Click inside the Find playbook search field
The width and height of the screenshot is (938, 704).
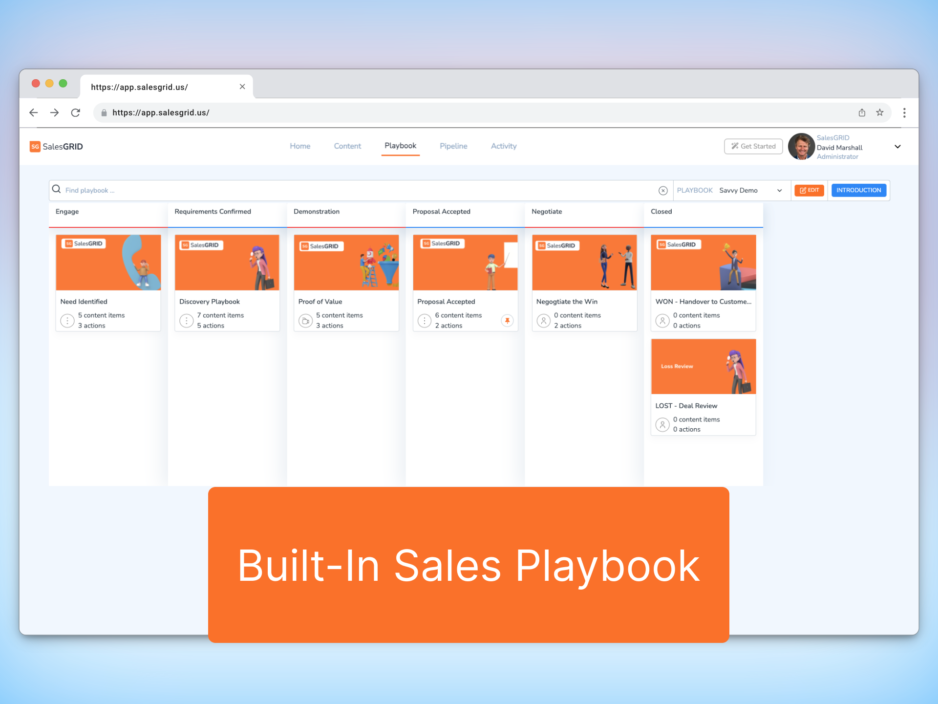tap(195, 190)
